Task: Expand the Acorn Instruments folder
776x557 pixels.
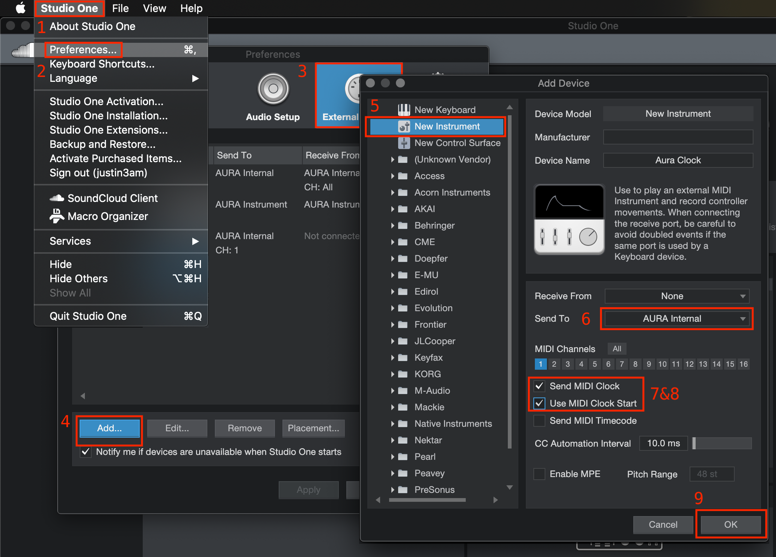Action: [393, 193]
